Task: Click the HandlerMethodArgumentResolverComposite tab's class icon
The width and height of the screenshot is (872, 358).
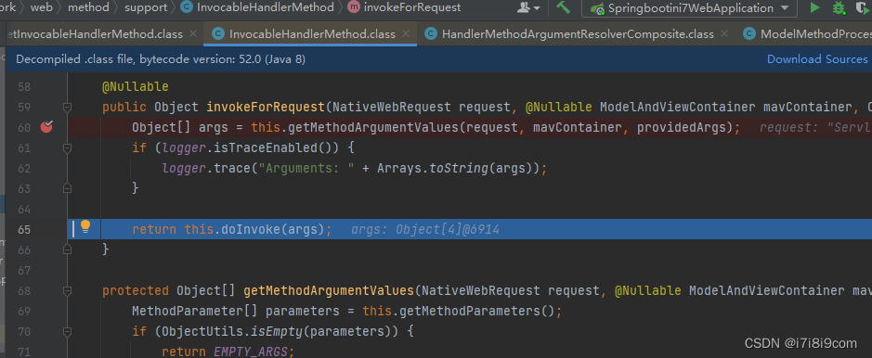Action: pos(431,34)
